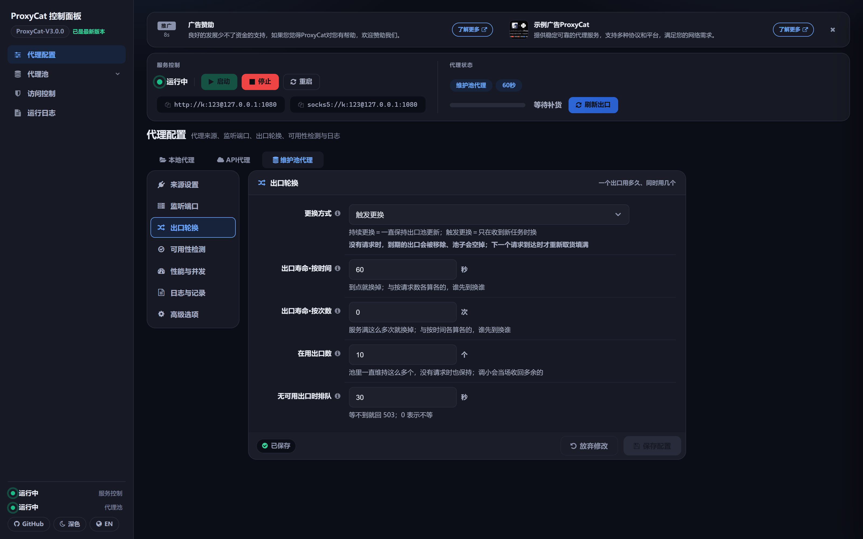Focus the 无可用出口时排队 field showing 30
Viewport: 863px width, 539px height.
click(x=403, y=397)
